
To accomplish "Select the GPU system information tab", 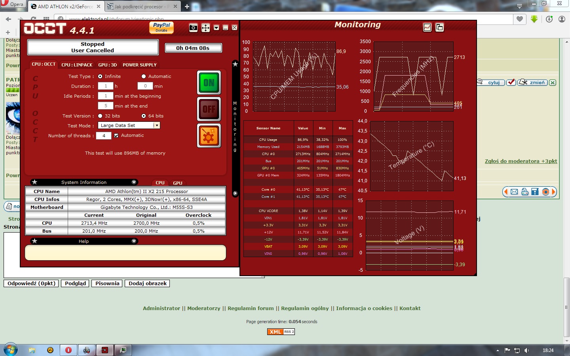I will tap(178, 183).
